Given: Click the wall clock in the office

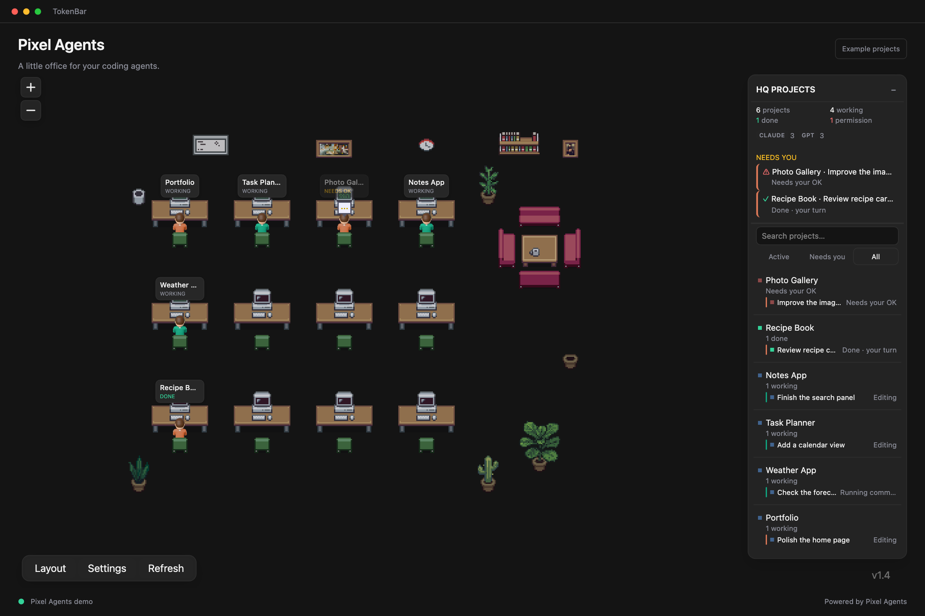Looking at the screenshot, I should 426,145.
